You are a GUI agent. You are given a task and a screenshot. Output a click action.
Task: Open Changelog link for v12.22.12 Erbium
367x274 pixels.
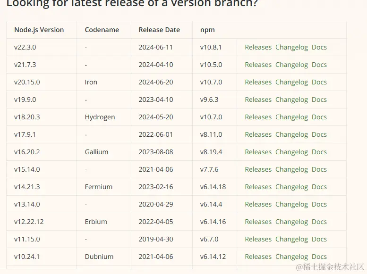coord(291,222)
